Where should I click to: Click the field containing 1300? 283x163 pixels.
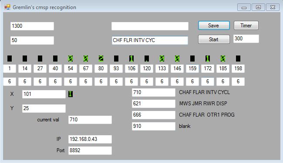click(x=32, y=26)
